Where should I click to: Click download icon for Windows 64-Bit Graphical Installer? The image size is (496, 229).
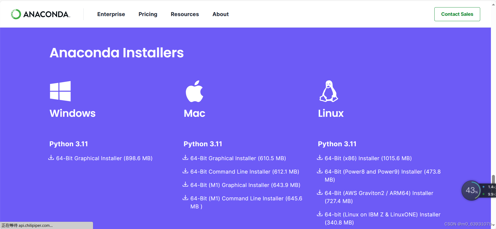tap(51, 157)
